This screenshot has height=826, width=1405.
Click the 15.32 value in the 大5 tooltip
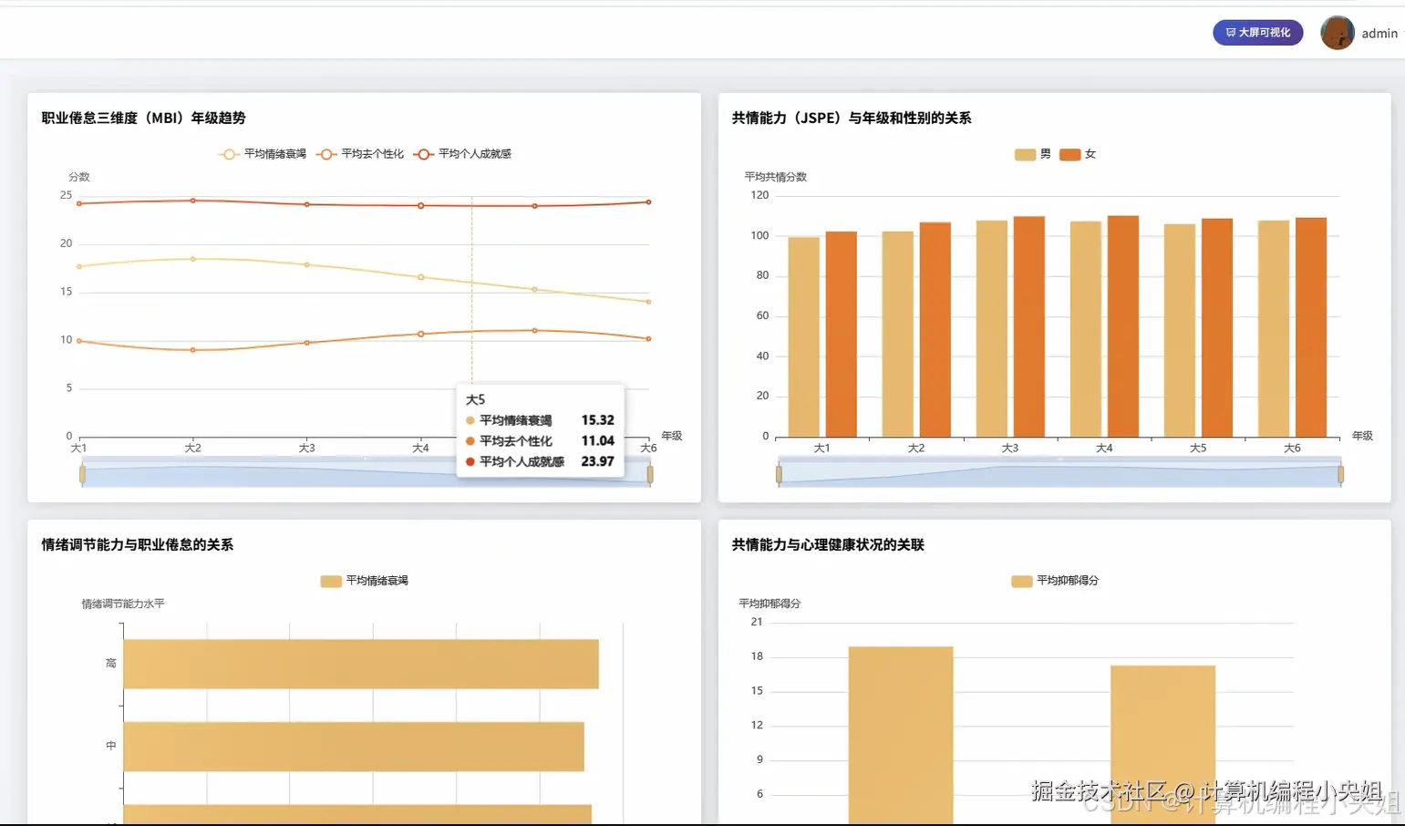pos(598,420)
